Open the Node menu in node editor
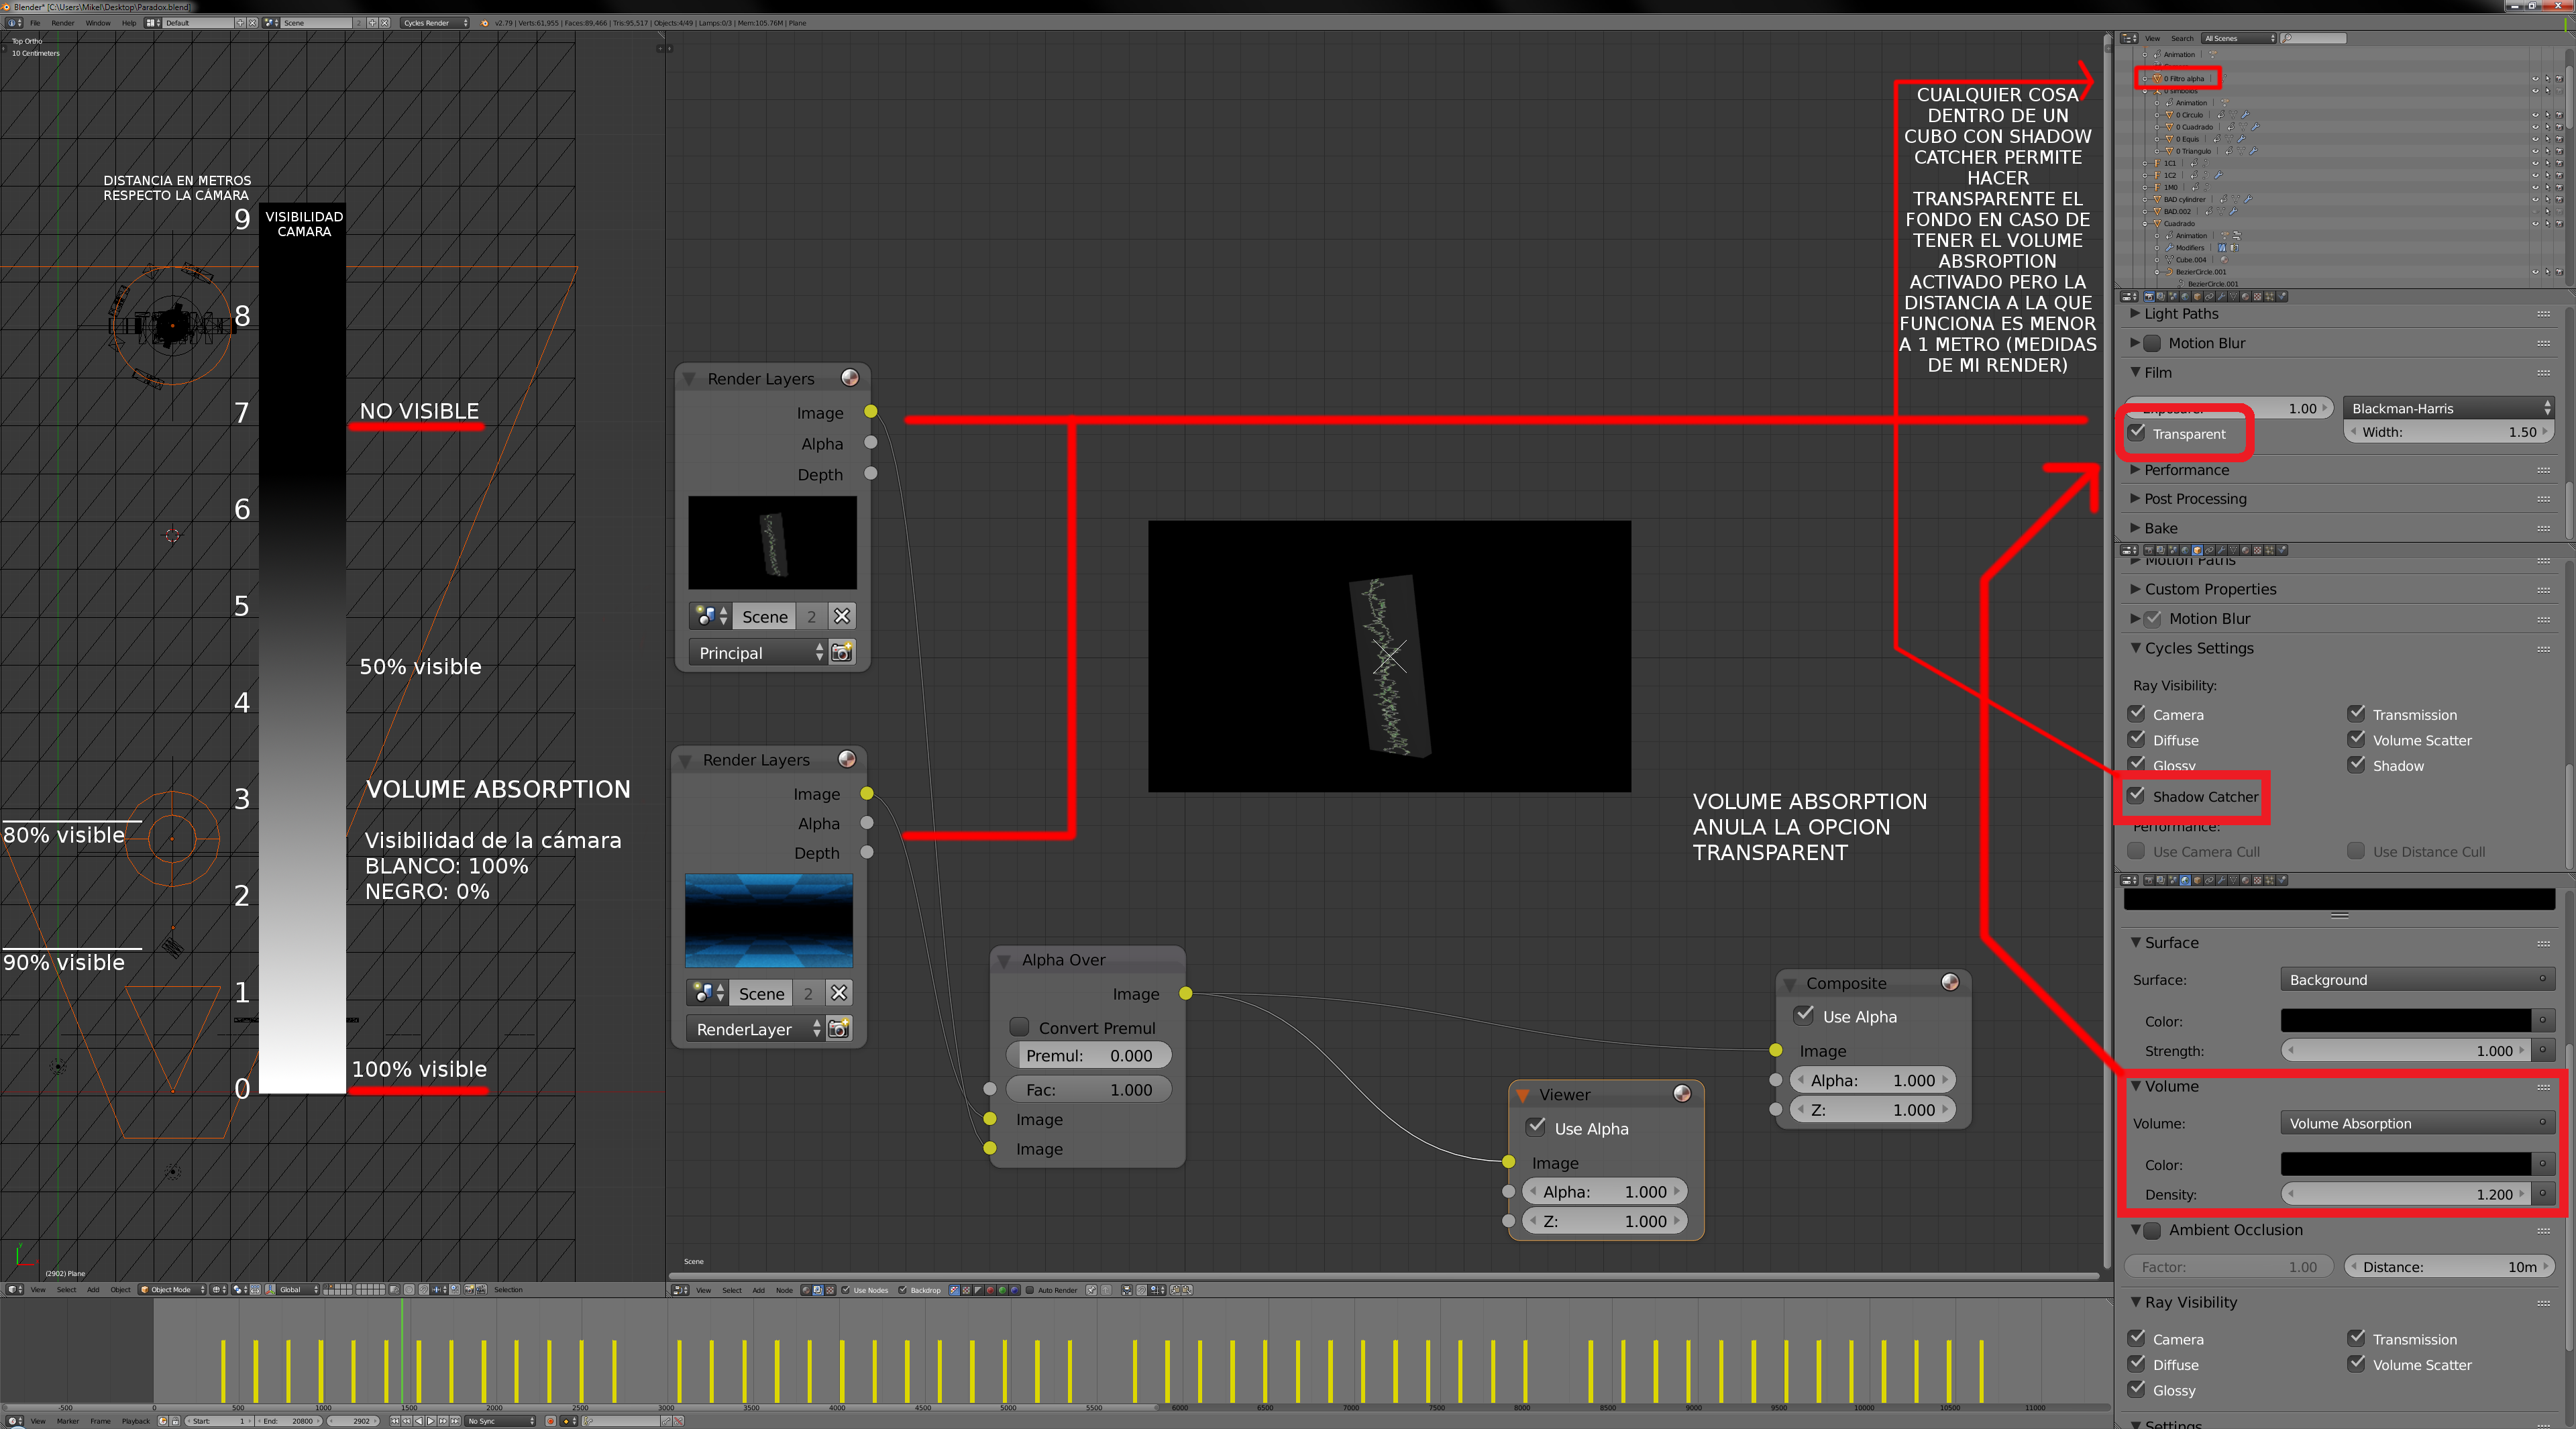The height and width of the screenshot is (1429, 2576). click(784, 1290)
